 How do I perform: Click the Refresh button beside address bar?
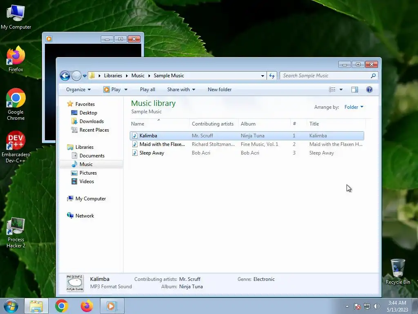271,76
